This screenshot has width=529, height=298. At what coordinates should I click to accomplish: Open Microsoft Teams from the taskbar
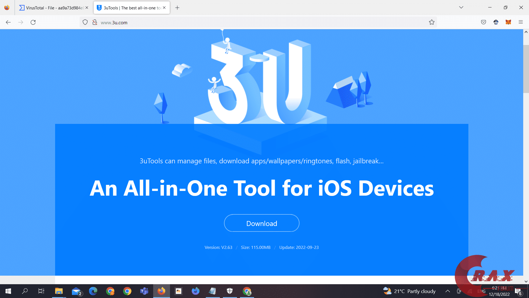(x=144, y=291)
